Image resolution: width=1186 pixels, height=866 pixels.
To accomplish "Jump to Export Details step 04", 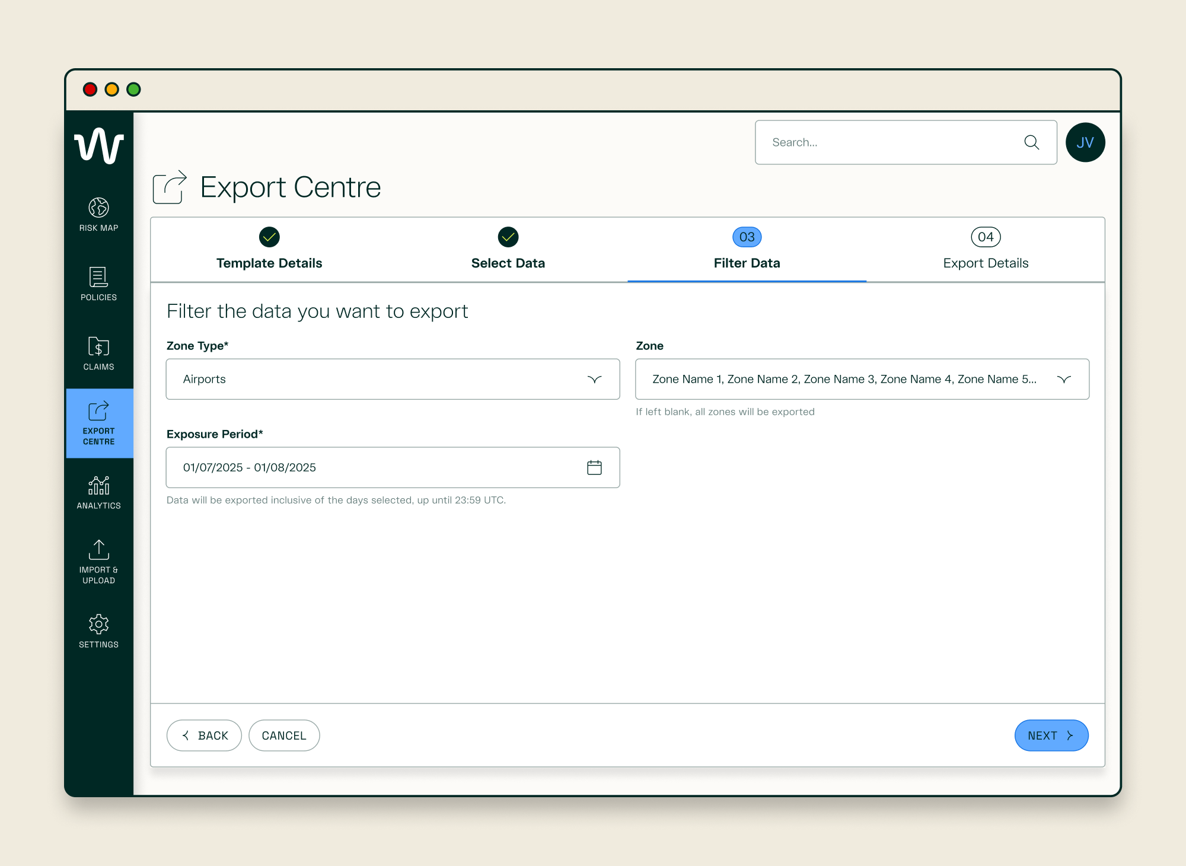I will tap(986, 249).
